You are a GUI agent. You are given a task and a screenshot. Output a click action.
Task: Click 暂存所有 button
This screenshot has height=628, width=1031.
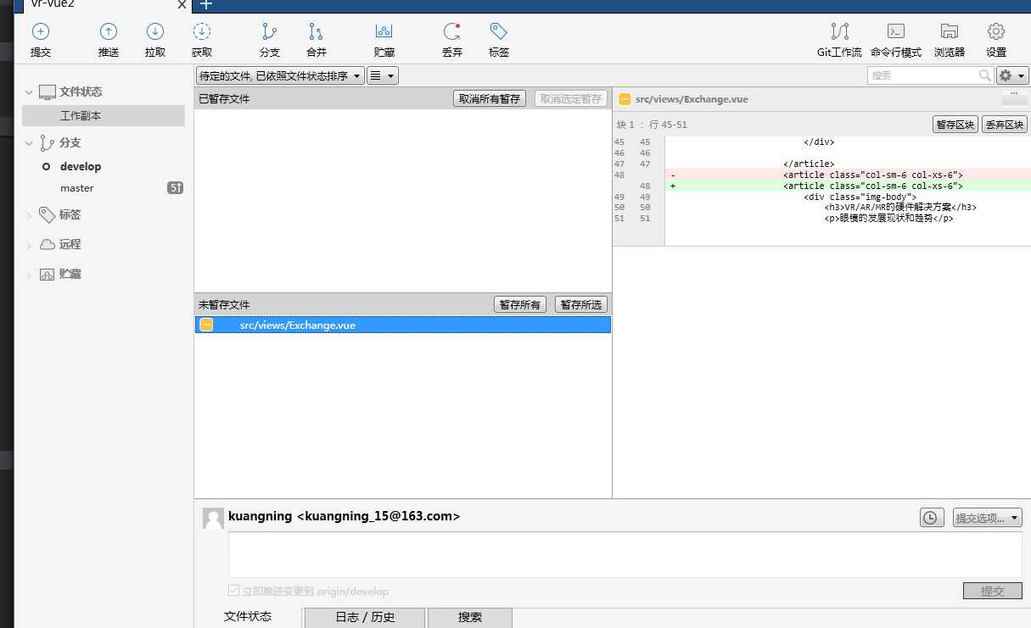click(x=520, y=304)
